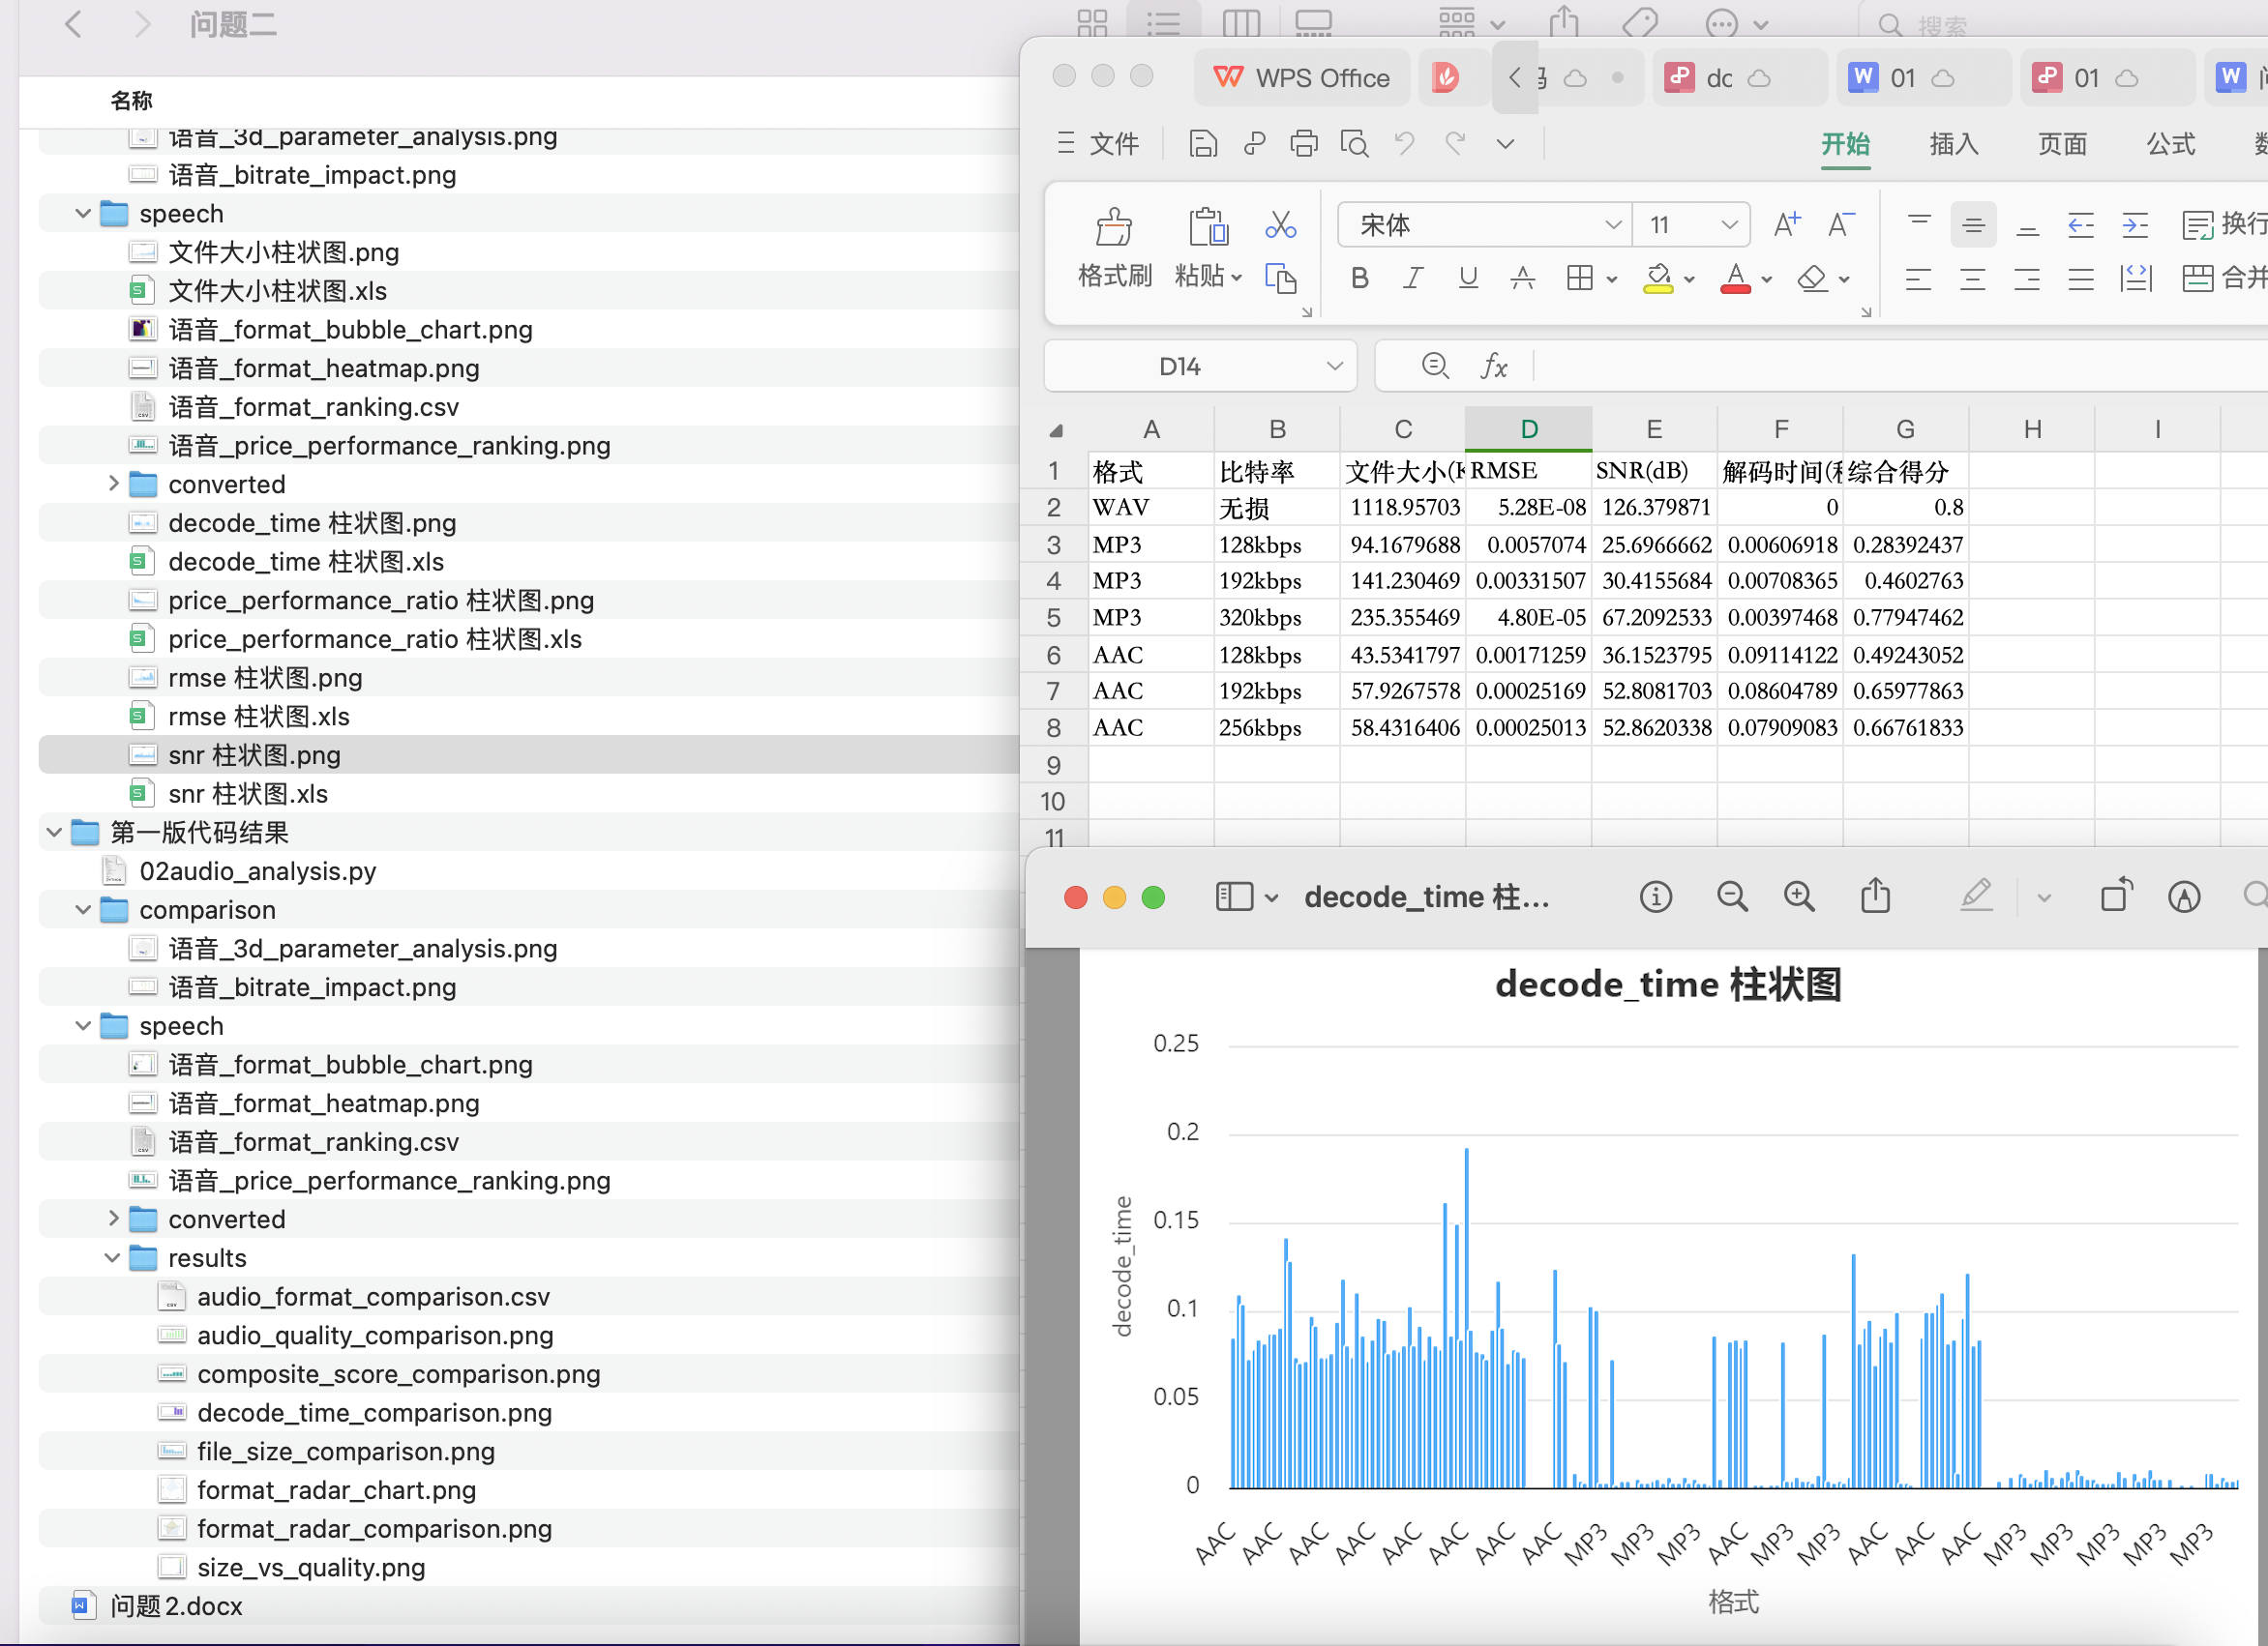The image size is (2268, 1646).
Task: Click the Print icon in WPS toolbar
Action: (1303, 144)
